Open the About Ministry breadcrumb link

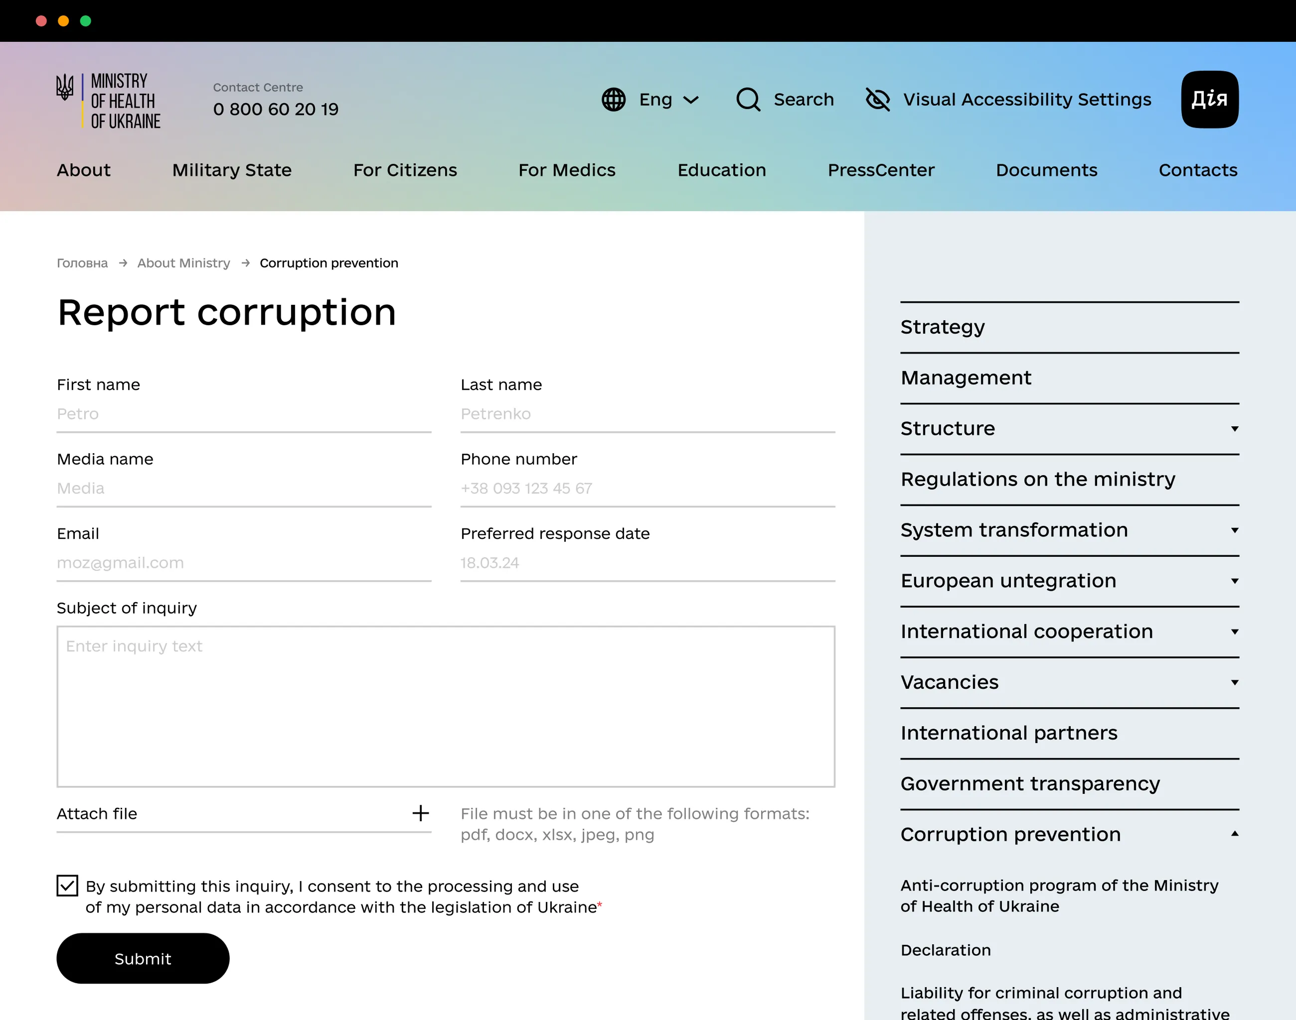[x=183, y=263]
